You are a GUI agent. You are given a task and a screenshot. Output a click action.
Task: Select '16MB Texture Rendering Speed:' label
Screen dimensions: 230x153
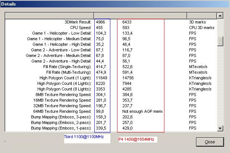(x=62, y=100)
